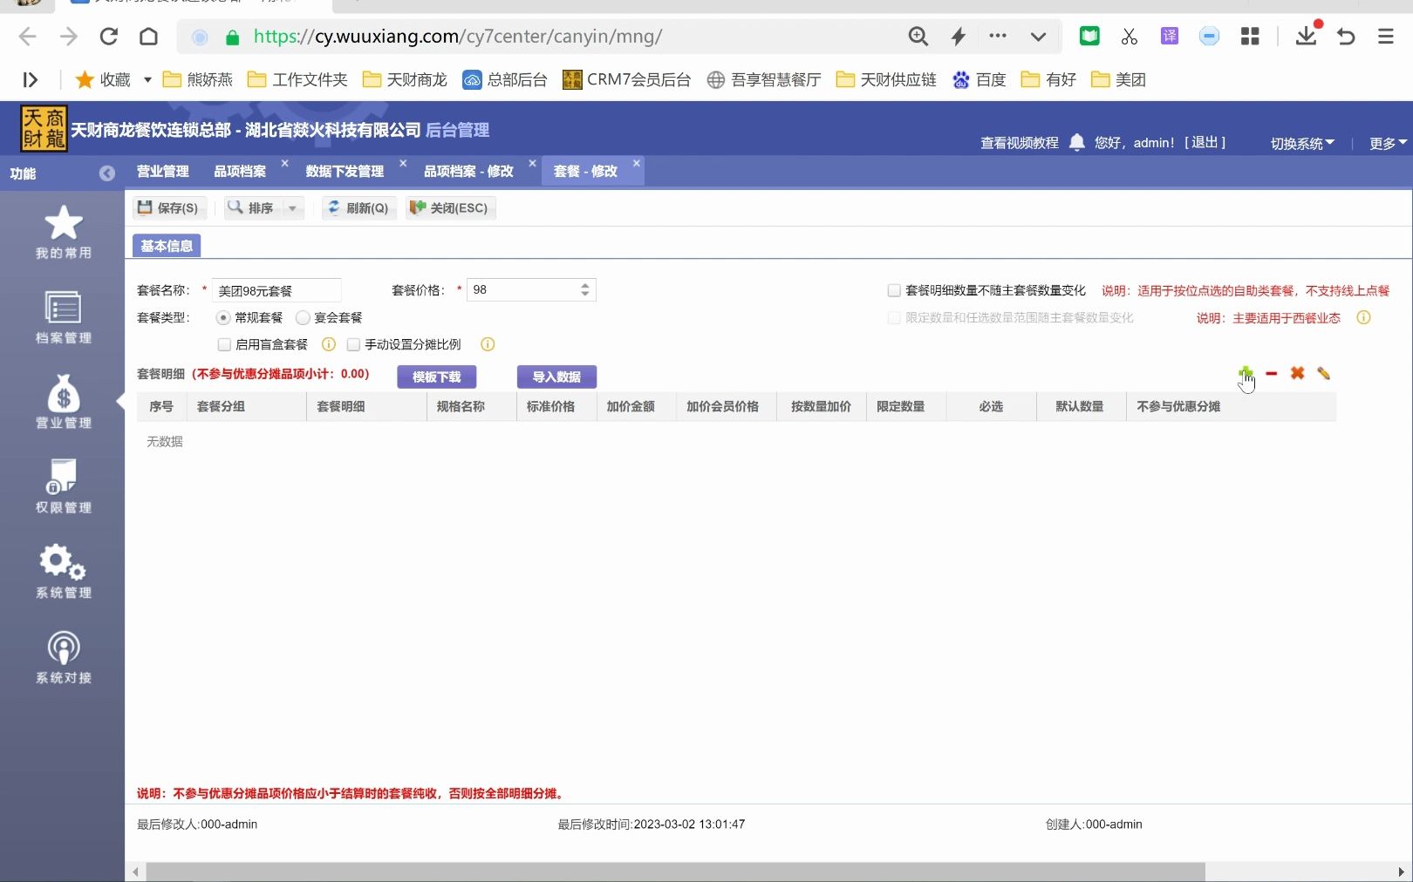Screen dimensions: 1413x882
Task: Open the translate extension icon
Action: [1170, 37]
